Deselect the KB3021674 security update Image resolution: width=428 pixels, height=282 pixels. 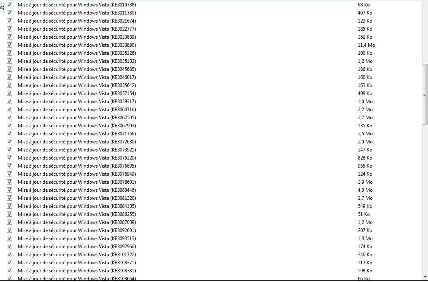(x=10, y=21)
